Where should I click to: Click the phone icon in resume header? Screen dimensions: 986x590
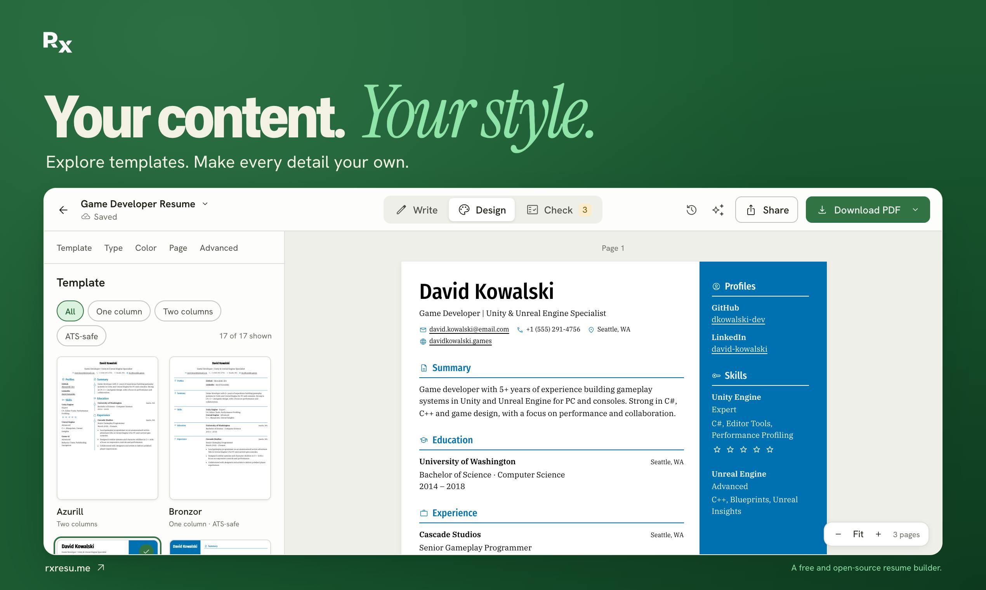click(520, 330)
